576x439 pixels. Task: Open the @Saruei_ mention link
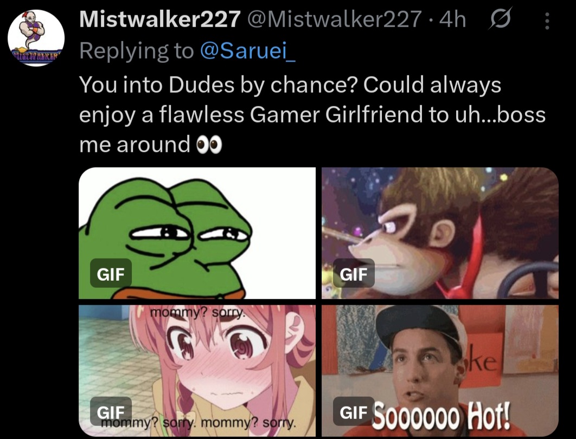pos(247,50)
